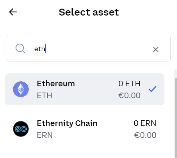This screenshot has height=158, width=177.
Task: Go back using the left arrow
Action: point(13,12)
